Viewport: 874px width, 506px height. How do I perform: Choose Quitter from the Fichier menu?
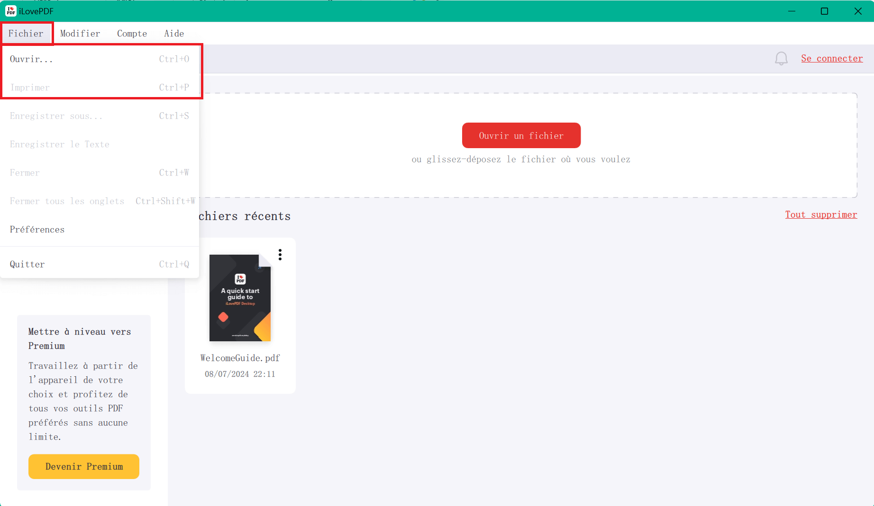[100, 264]
